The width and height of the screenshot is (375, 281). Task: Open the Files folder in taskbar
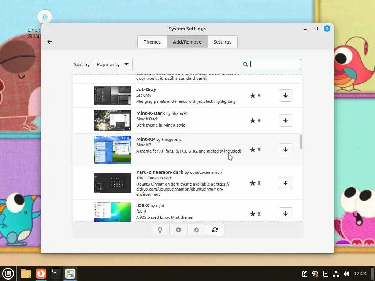coord(26,274)
